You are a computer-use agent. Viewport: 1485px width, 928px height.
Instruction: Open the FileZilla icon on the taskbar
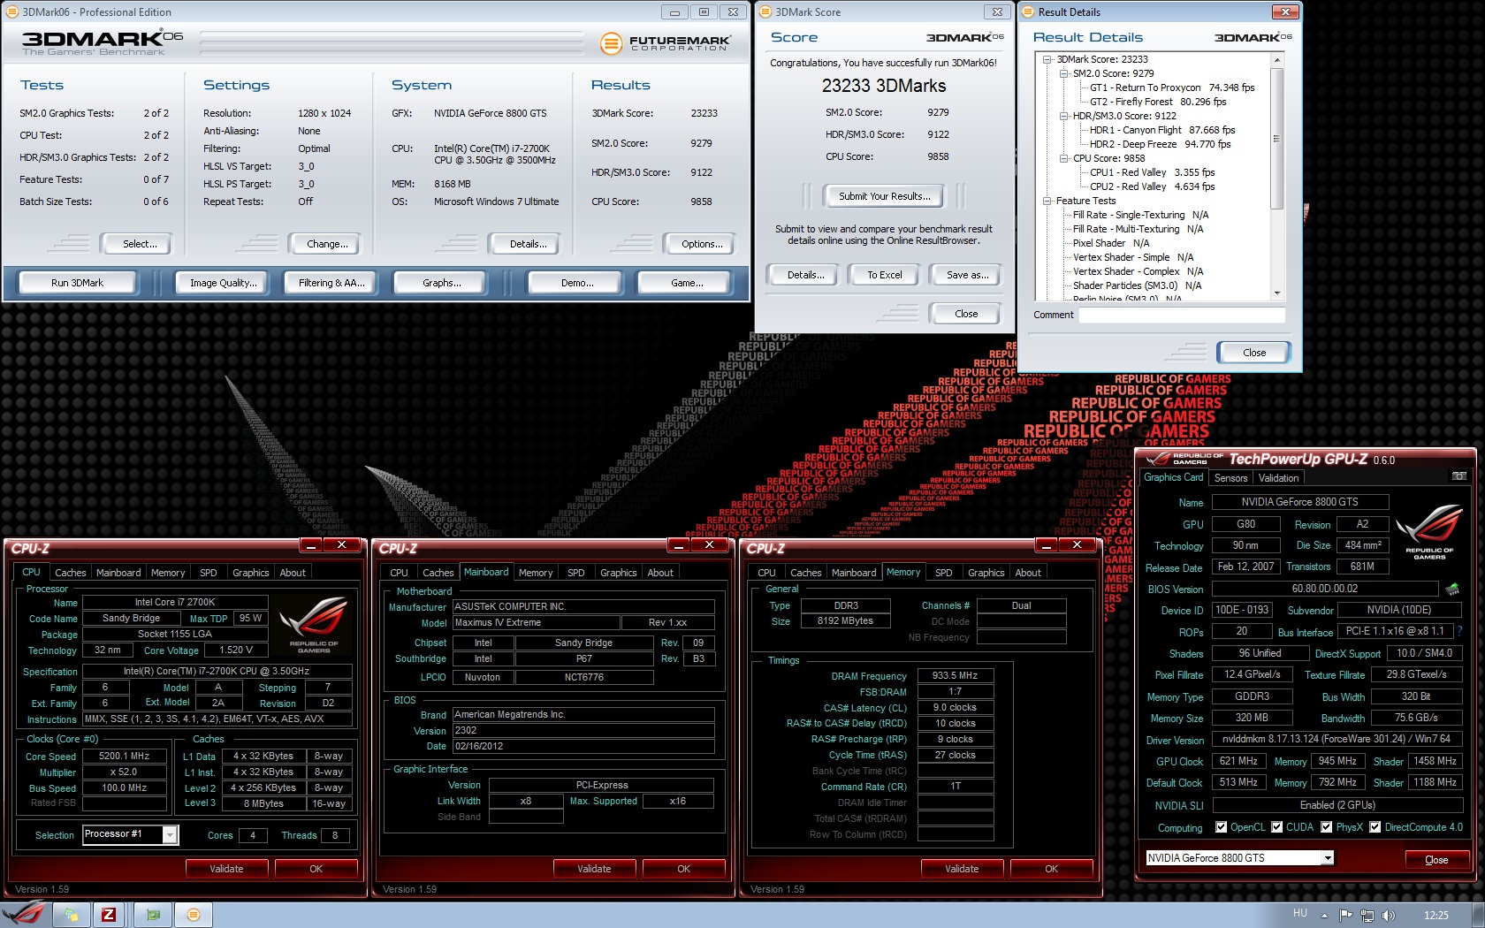[x=109, y=915]
